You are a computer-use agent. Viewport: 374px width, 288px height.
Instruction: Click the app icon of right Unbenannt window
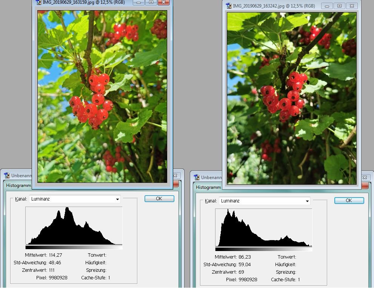pos(197,177)
